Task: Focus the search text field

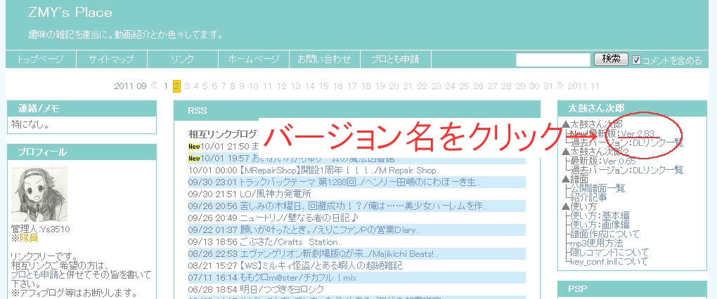Action: pos(553,60)
